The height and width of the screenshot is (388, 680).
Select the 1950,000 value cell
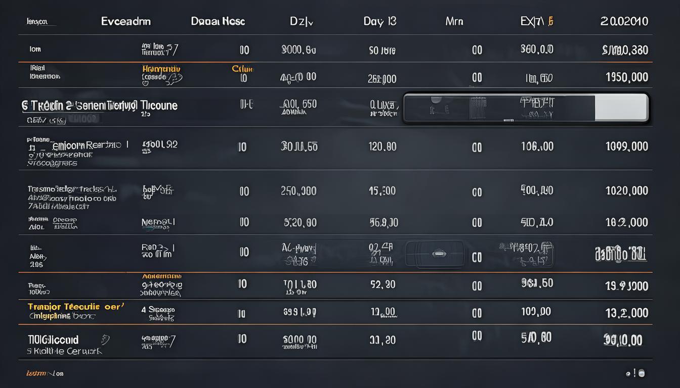pyautogui.click(x=626, y=77)
